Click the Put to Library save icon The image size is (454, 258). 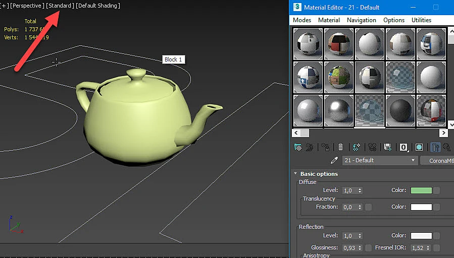[388, 147]
